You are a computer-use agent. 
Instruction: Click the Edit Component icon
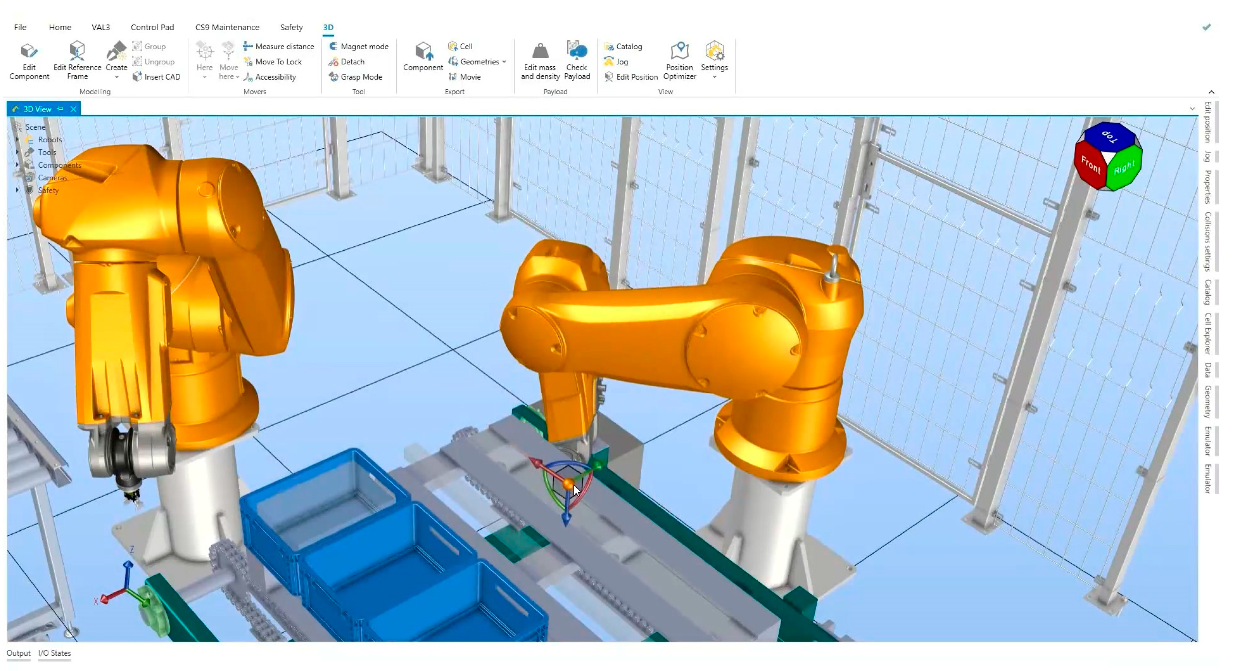29,51
